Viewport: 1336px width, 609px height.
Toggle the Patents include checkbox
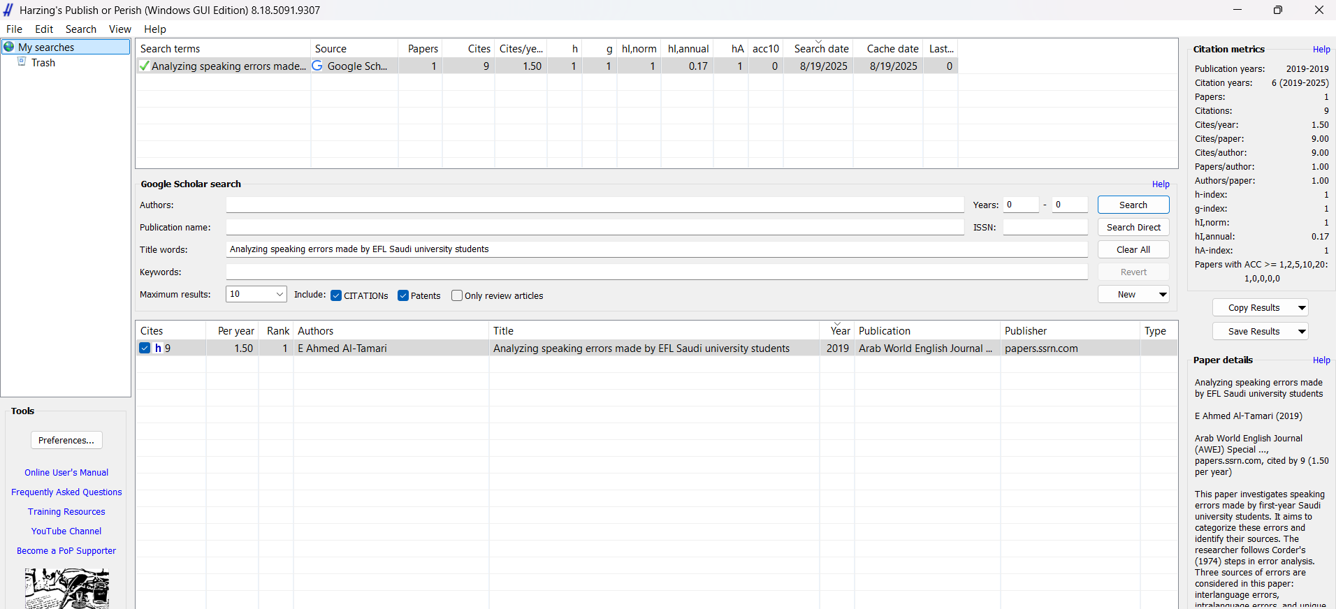[403, 295]
